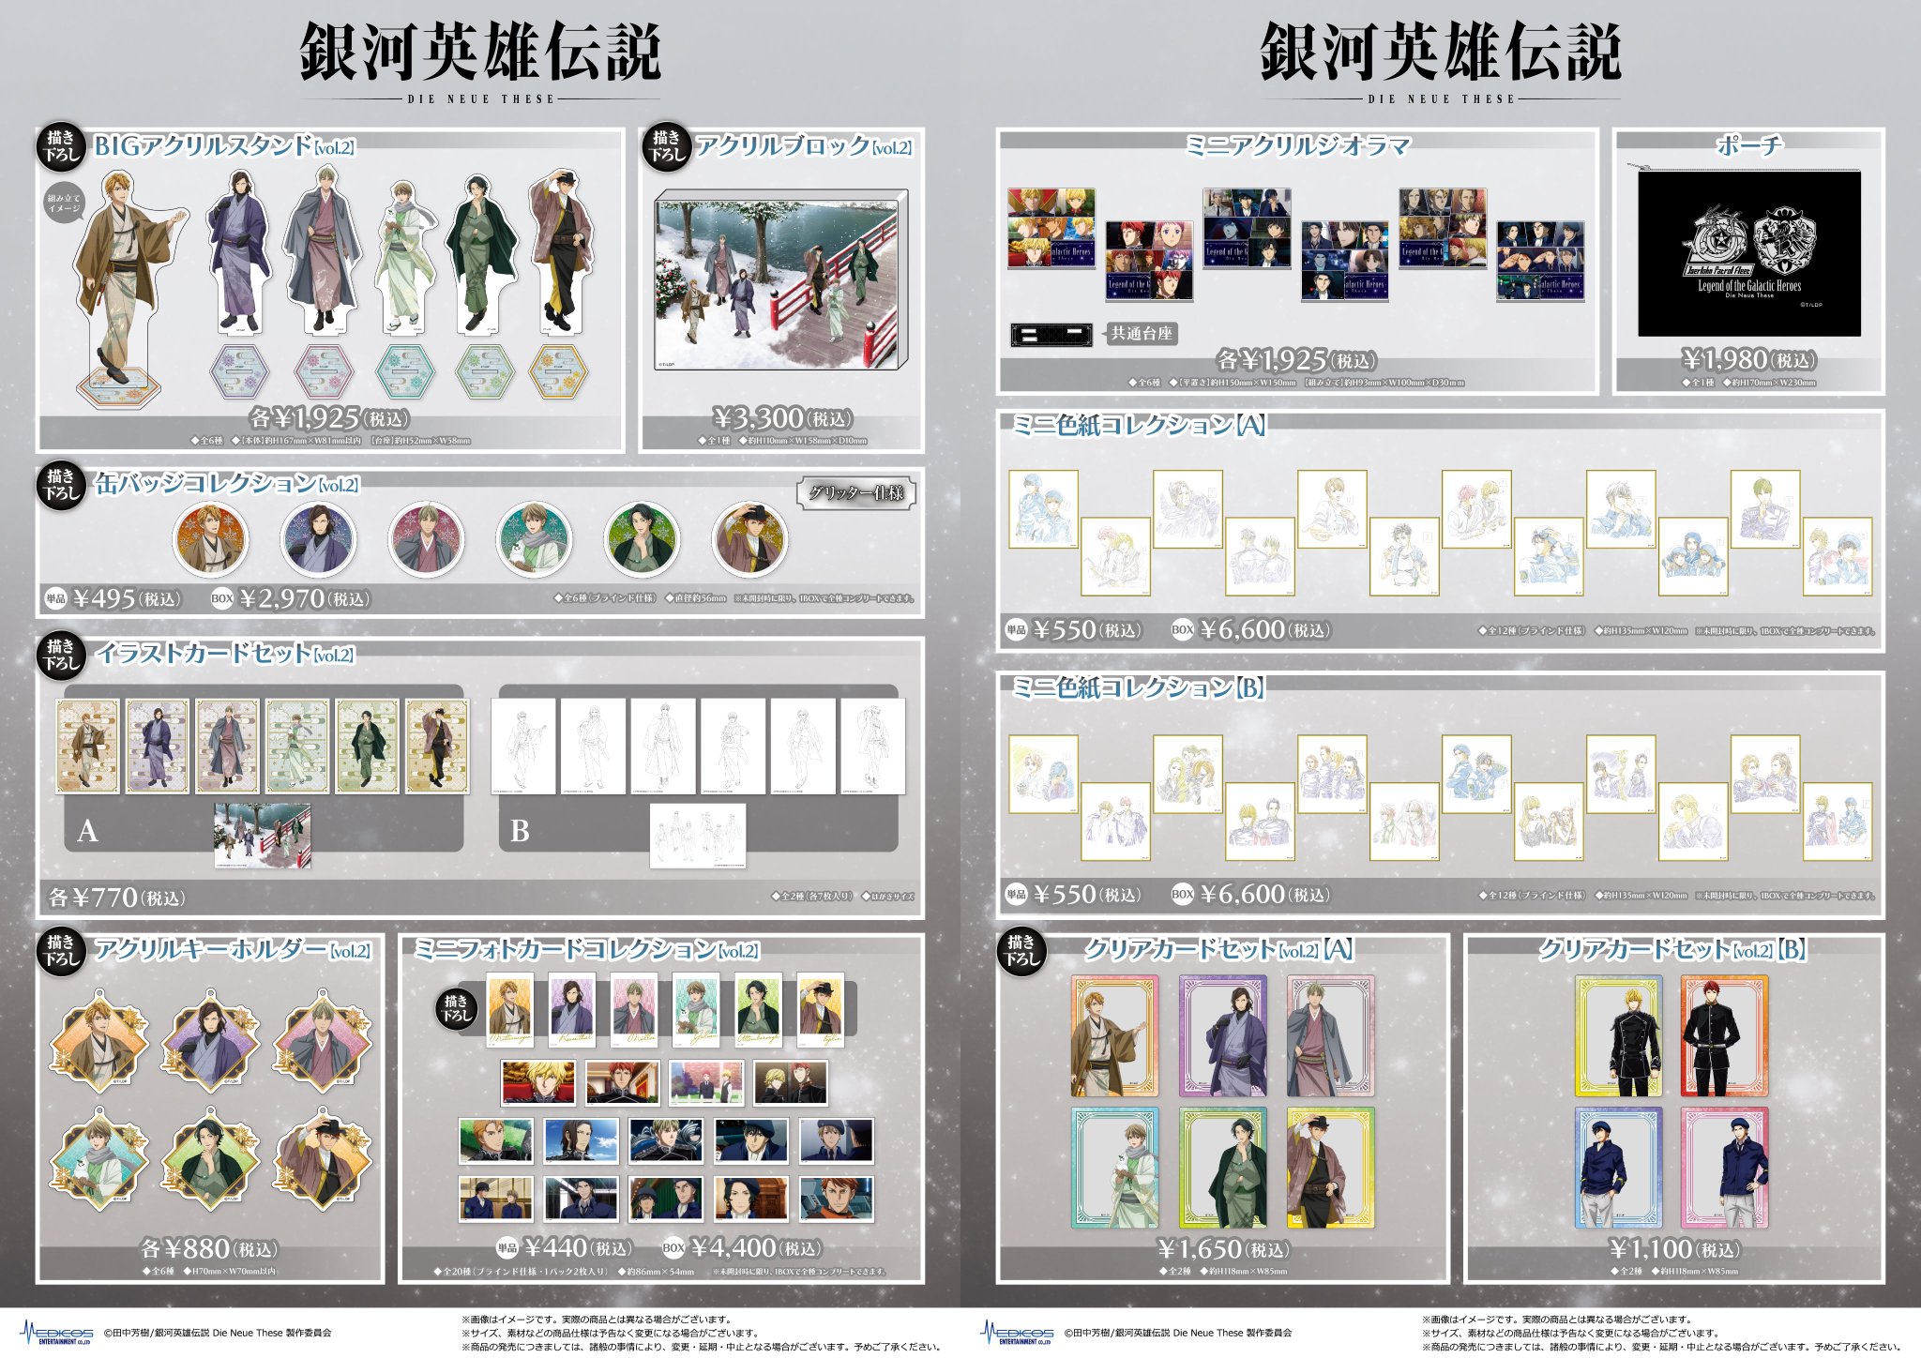1921x1358 pixels.
Task: Click the 単品 badge in ミニフォトカードコレクション
Action: tap(507, 1248)
